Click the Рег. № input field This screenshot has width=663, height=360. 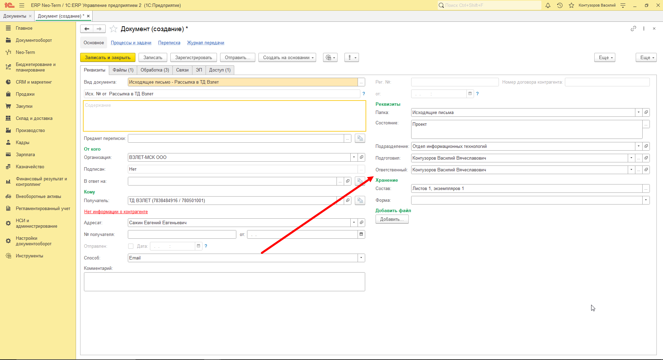point(455,82)
